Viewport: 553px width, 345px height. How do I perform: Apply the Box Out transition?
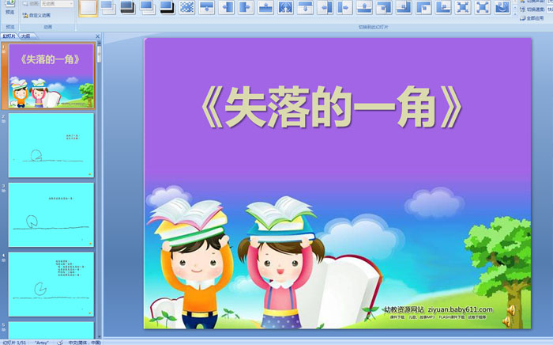483,7
